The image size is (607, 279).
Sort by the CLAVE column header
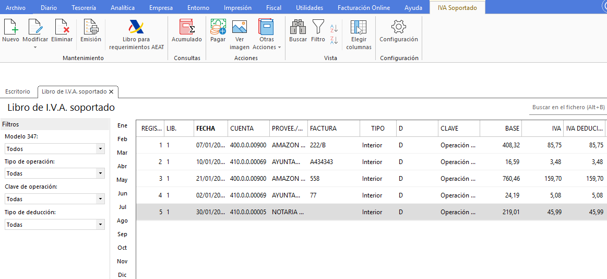(x=459, y=128)
